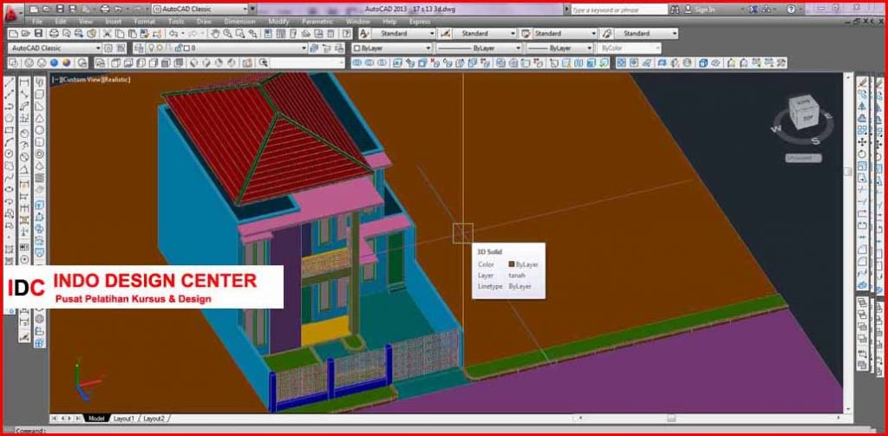The width and height of the screenshot is (888, 436).
Task: Click the Autodesk Exchange icon in title bar
Action: click(754, 10)
